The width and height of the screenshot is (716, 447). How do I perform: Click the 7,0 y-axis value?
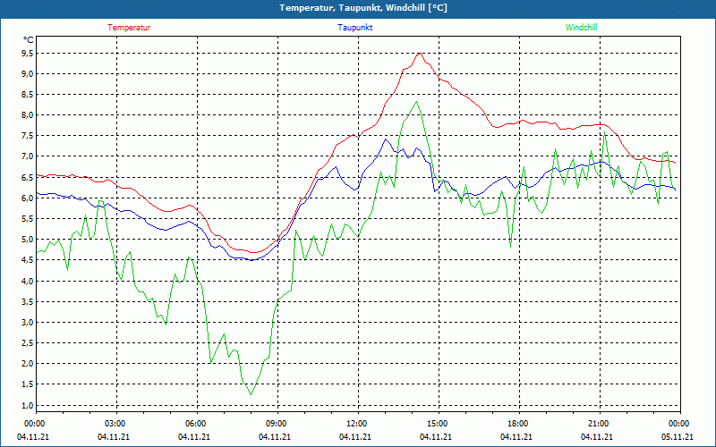(28, 156)
